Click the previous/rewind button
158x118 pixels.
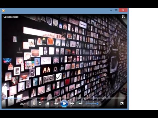(x=56, y=104)
